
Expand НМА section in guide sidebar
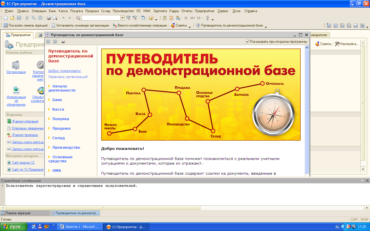click(49, 170)
